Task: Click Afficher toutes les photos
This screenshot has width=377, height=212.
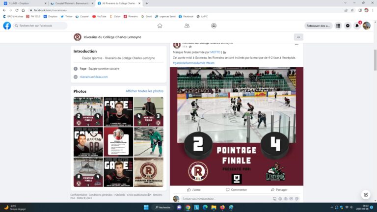Action: [144, 91]
